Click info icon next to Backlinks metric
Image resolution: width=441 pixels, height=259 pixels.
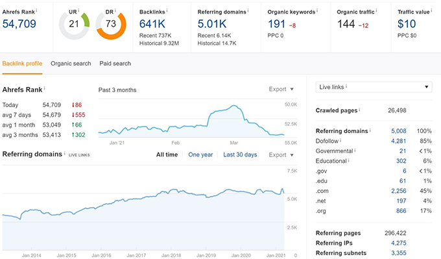pyautogui.click(x=167, y=10)
